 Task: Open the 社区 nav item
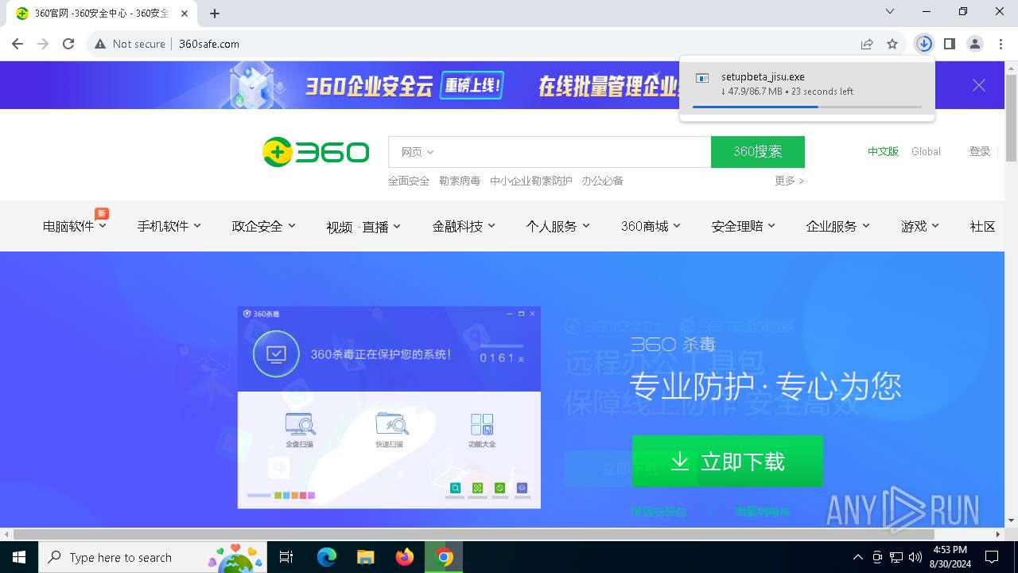tap(983, 226)
